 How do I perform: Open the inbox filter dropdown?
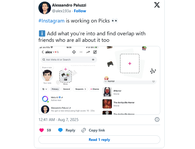(x=44, y=89)
